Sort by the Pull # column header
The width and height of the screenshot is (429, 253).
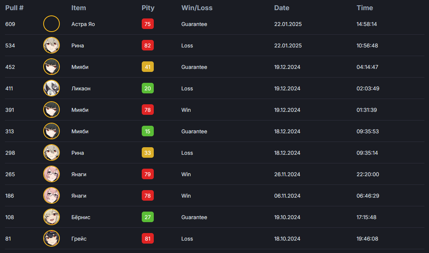15,8
